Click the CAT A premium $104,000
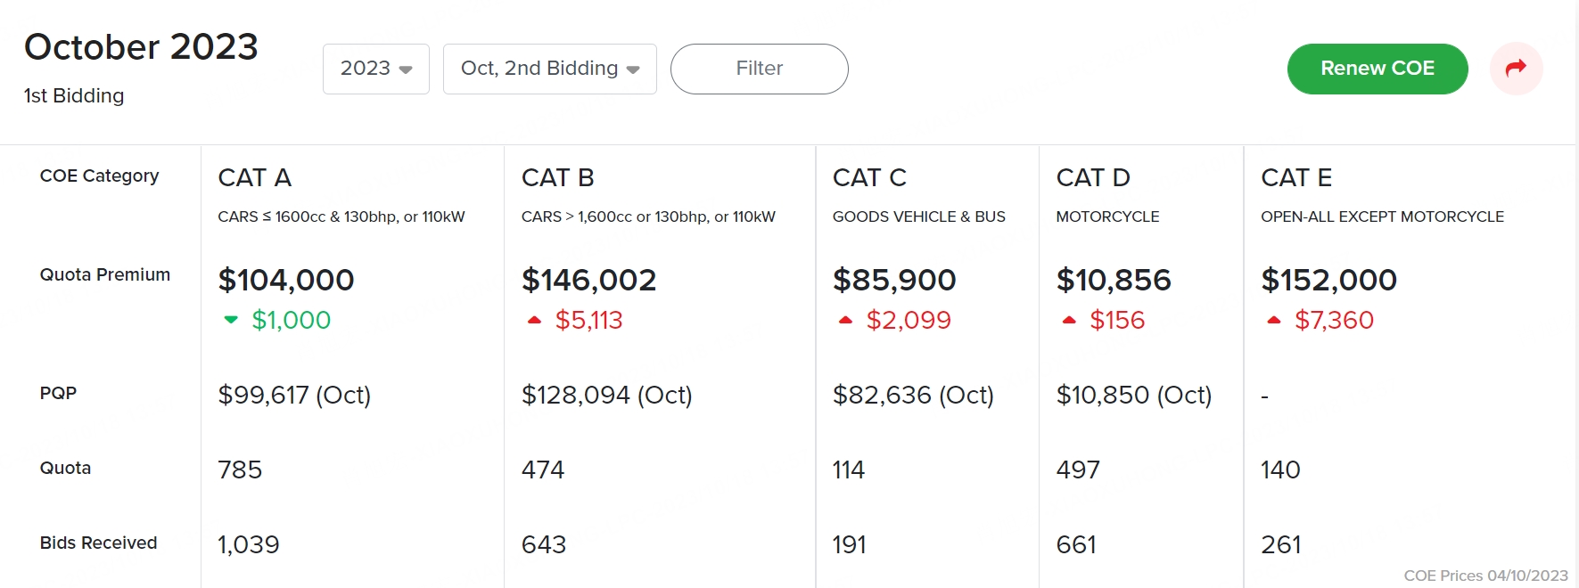This screenshot has width=1579, height=588. (x=286, y=280)
